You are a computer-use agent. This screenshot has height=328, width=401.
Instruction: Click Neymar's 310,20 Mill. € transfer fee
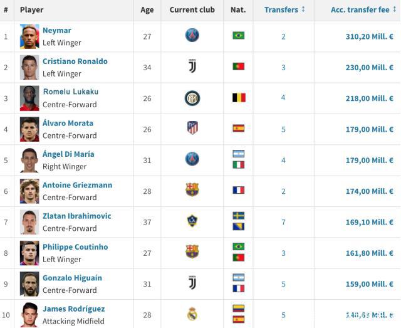(369, 36)
